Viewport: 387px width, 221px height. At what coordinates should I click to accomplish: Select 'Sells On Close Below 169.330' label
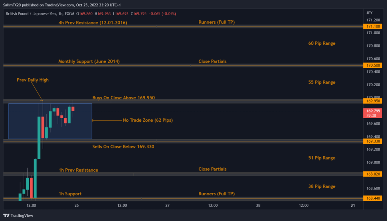[x=123, y=146]
